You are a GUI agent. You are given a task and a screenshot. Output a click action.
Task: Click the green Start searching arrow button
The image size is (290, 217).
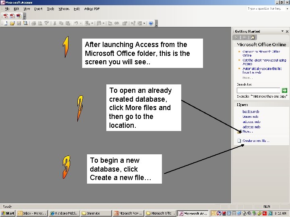pyautogui.click(x=284, y=90)
